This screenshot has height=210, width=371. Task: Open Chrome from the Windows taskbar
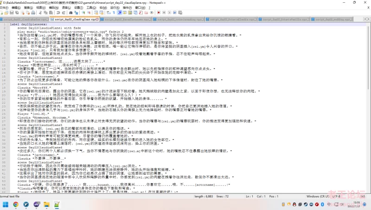[15, 204]
